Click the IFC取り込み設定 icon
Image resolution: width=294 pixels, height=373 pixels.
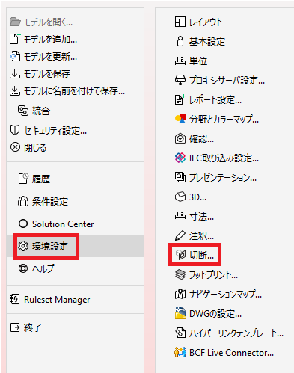tap(180, 158)
